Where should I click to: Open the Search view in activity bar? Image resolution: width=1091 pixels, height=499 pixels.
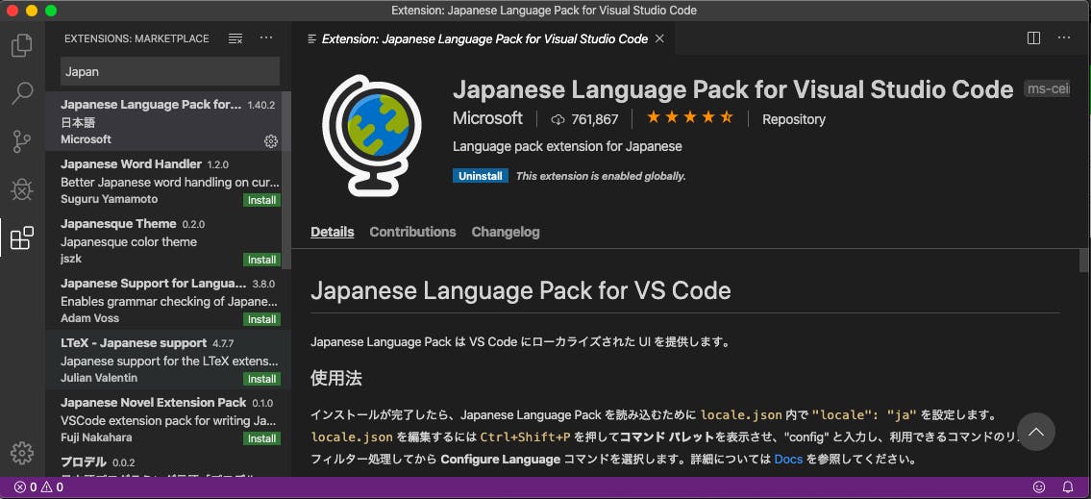click(21, 93)
